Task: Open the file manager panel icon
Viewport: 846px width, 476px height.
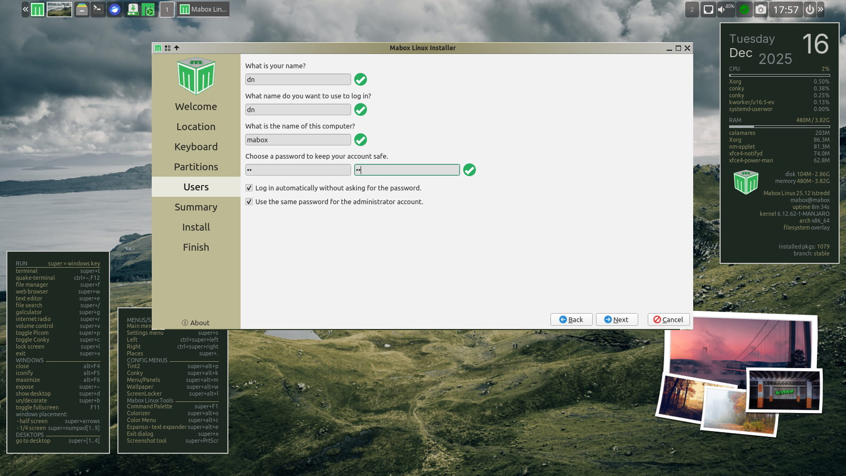Action: click(81, 10)
